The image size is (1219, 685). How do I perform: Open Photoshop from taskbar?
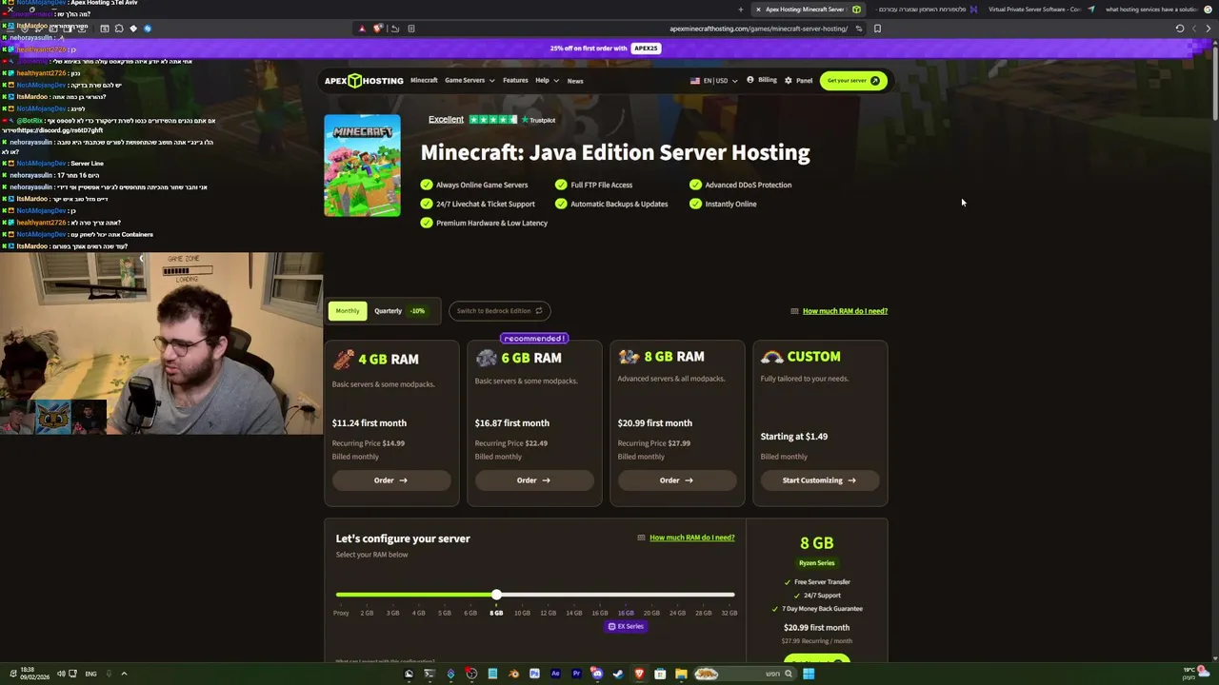coord(534,674)
